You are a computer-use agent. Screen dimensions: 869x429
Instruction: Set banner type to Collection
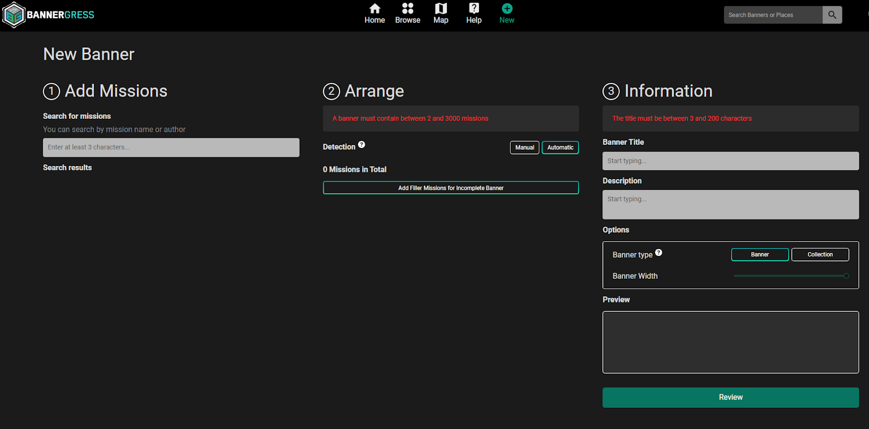(x=820, y=255)
